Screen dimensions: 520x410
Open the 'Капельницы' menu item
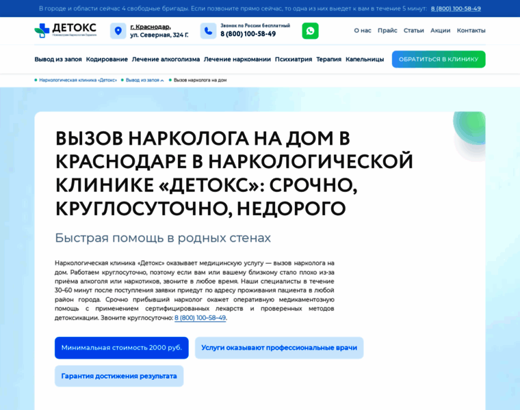(x=365, y=59)
